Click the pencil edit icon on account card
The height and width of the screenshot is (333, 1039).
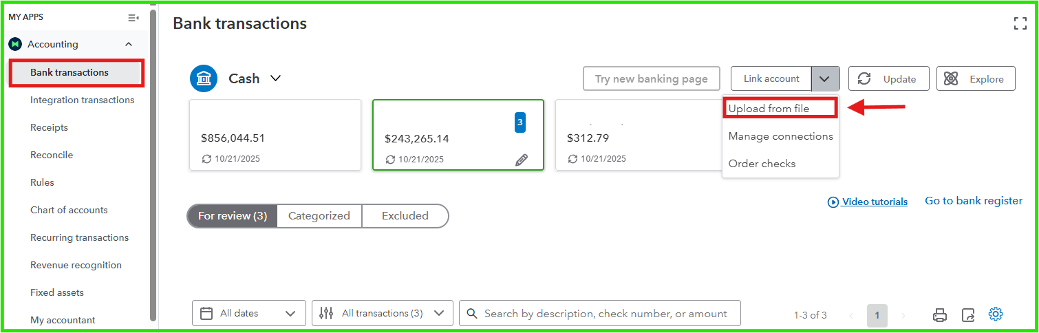coord(522,160)
